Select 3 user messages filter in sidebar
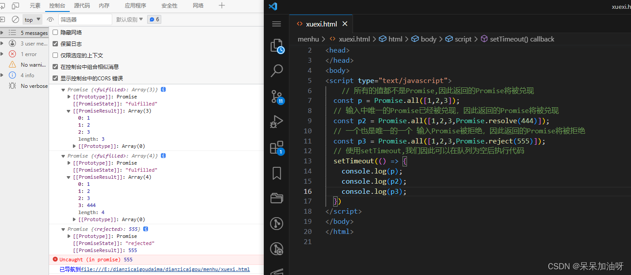The image size is (631, 275). [24, 44]
